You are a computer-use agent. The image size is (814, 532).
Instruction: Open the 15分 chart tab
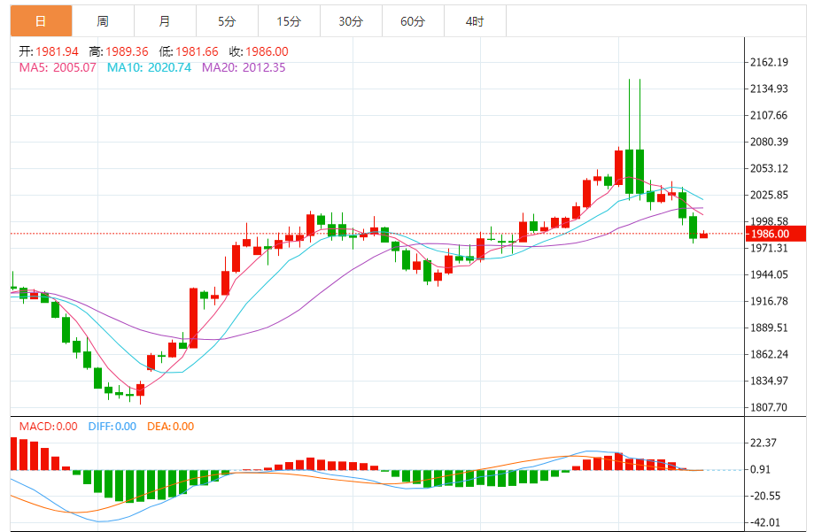click(289, 21)
